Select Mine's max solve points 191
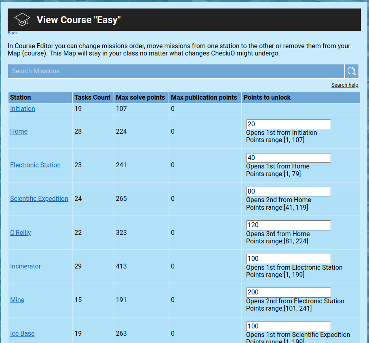The image size is (369, 343). pos(121,300)
